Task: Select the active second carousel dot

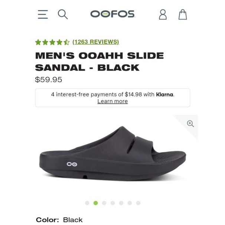Action: point(95,203)
